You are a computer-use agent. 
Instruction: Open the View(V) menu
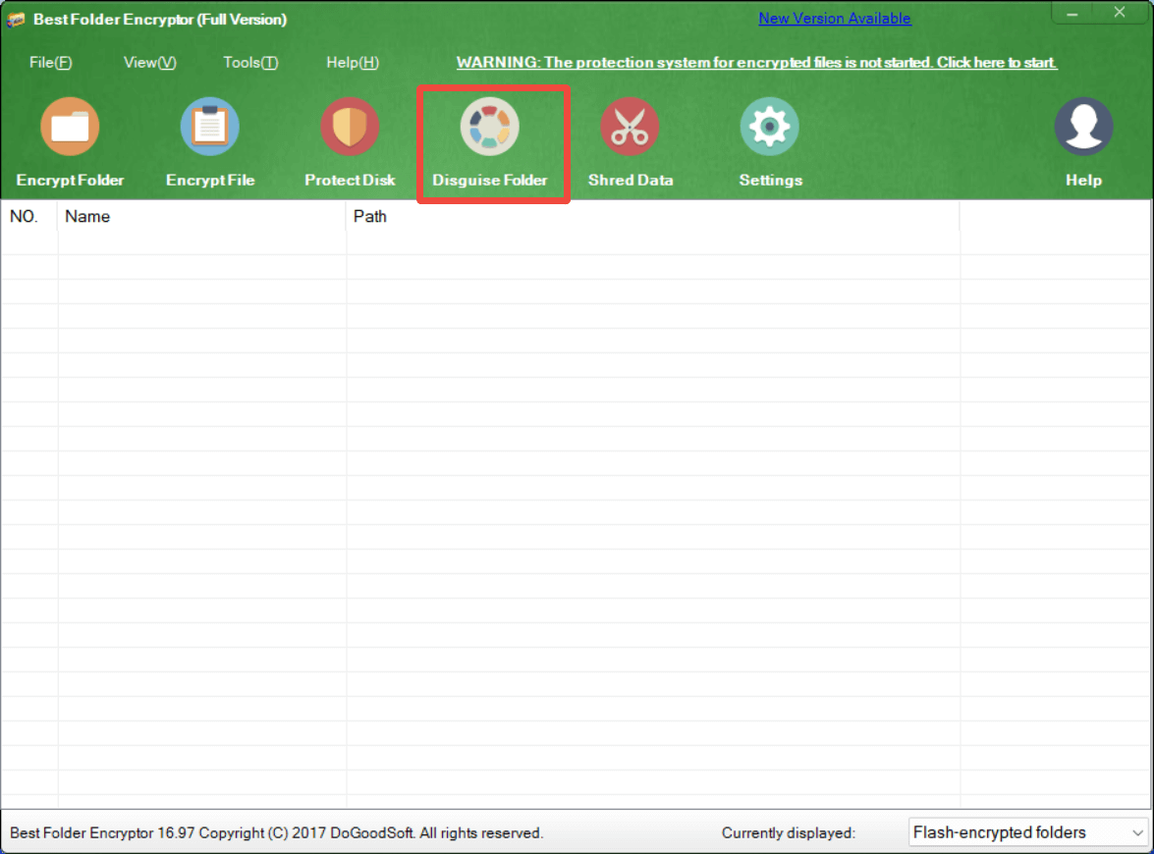pyautogui.click(x=150, y=63)
